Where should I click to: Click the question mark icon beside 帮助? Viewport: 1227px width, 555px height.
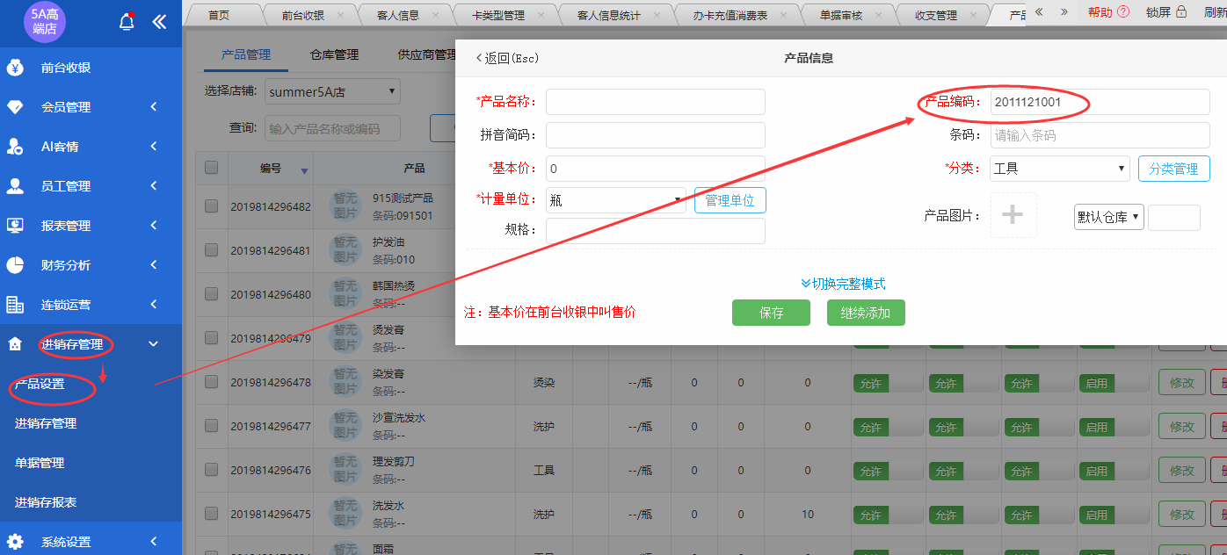click(x=1123, y=12)
